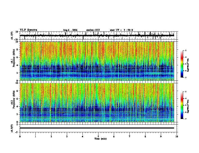Click the ch.1 spectrogram color scale bar
The width and height of the screenshot is (199, 153).
pos(182,64)
